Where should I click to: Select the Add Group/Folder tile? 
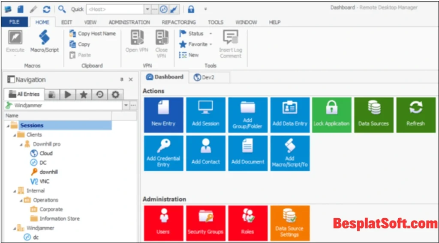(x=248, y=115)
